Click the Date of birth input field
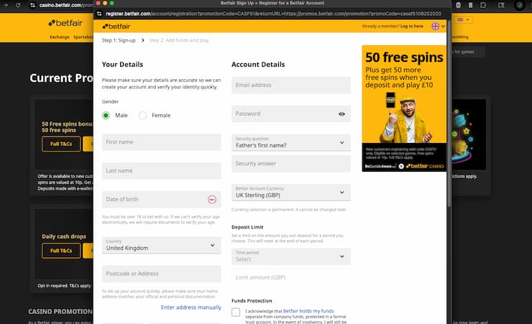The height and width of the screenshot is (324, 532). (x=162, y=199)
